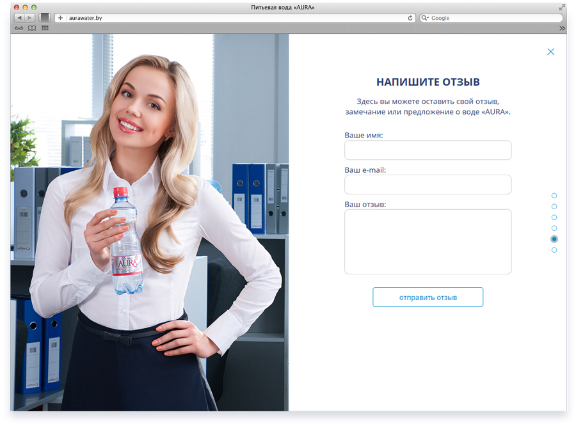Click the Google search field

coord(491,18)
